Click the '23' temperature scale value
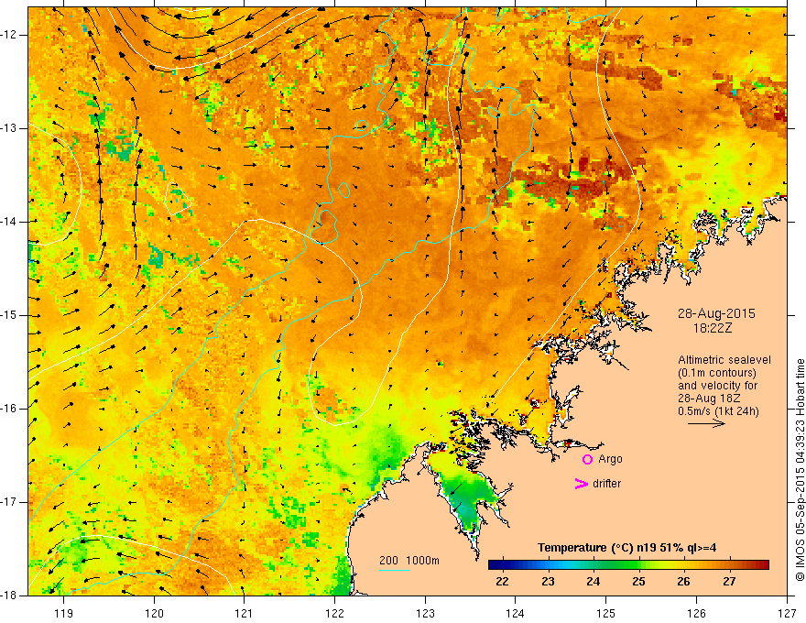 [x=548, y=582]
